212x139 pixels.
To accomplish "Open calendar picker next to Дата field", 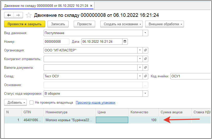I will coord(125,41).
